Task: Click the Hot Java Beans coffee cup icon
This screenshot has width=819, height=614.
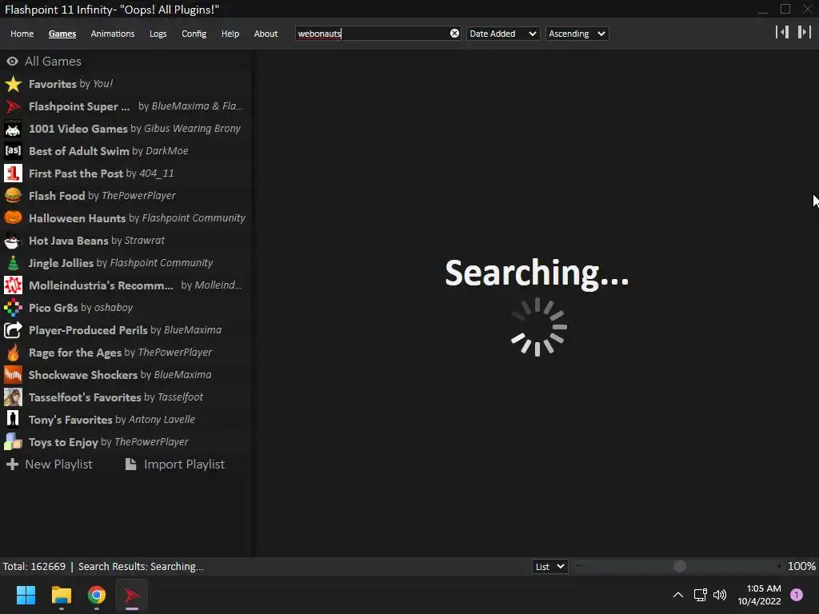Action: click(x=13, y=241)
